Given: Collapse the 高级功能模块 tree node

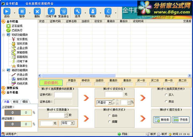Looking at the screenshot, I should tap(3, 70).
